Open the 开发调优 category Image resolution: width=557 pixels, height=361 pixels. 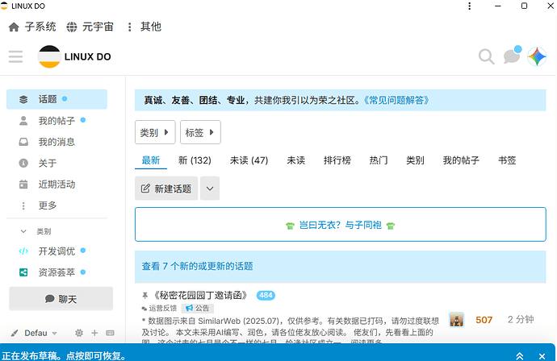pyautogui.click(x=57, y=251)
